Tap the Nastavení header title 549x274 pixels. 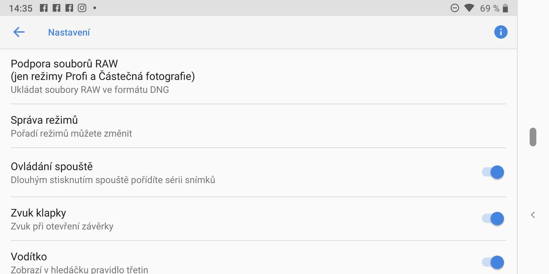pyautogui.click(x=69, y=33)
